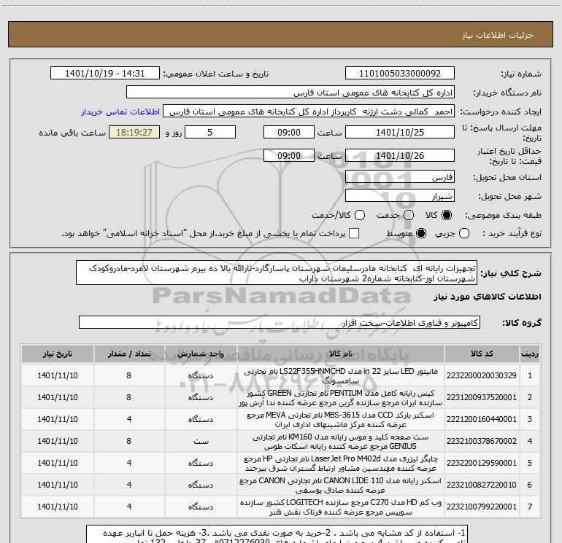Viewport: 562px width, 543px height.
Task: Click the ست unit cell in row 4
Action: [201, 441]
